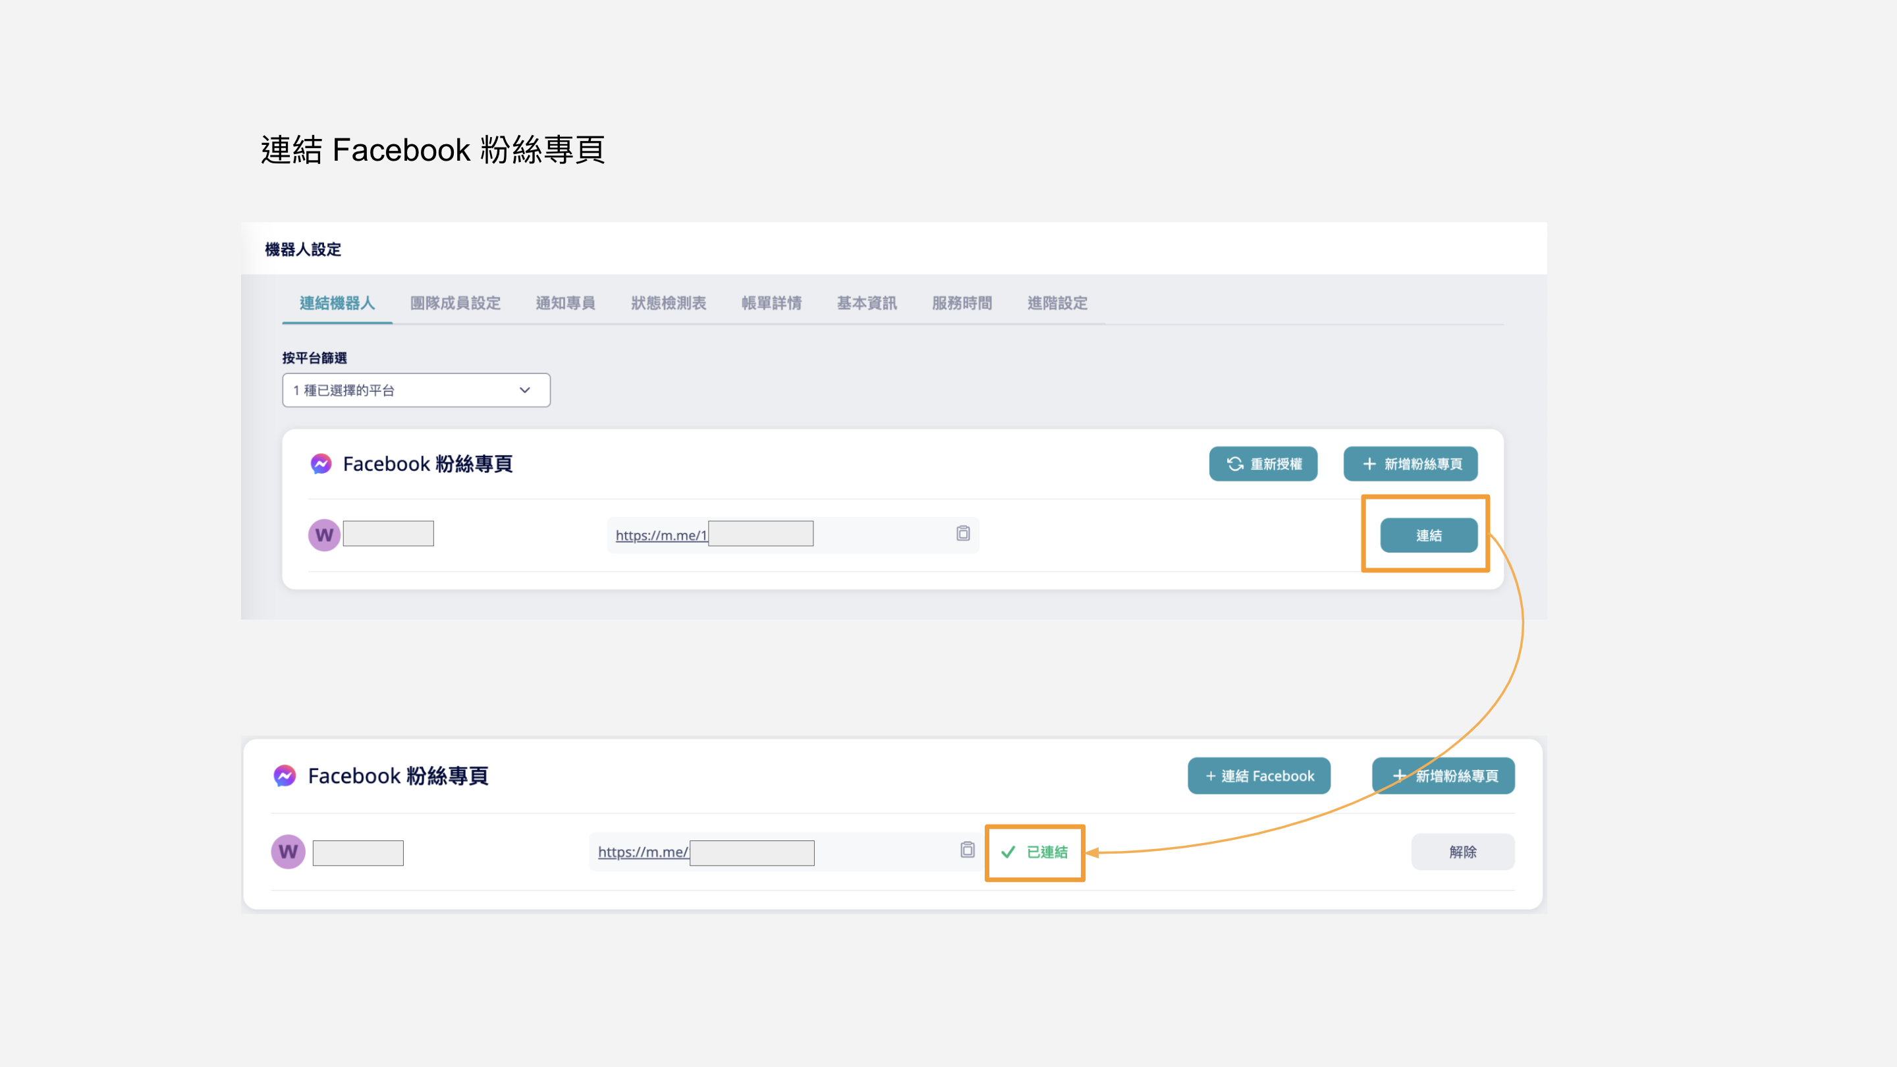The image size is (1897, 1067).
Task: Select the 狀態檢測表 tab
Action: (x=668, y=304)
